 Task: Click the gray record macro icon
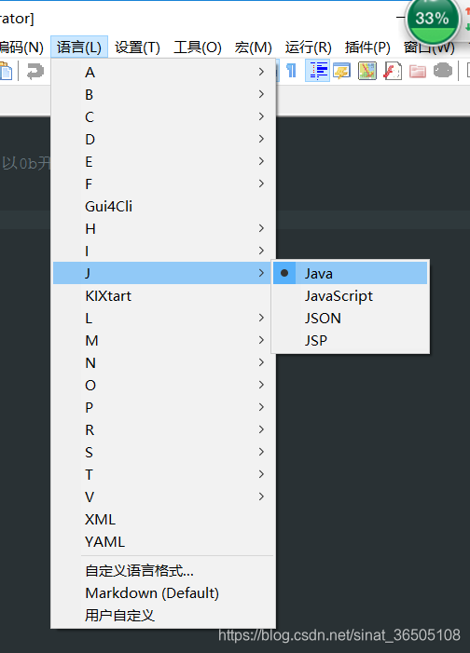pyautogui.click(x=442, y=70)
